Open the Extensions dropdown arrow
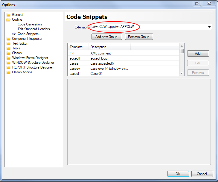The width and height of the screenshot is (218, 182). [x=209, y=27]
